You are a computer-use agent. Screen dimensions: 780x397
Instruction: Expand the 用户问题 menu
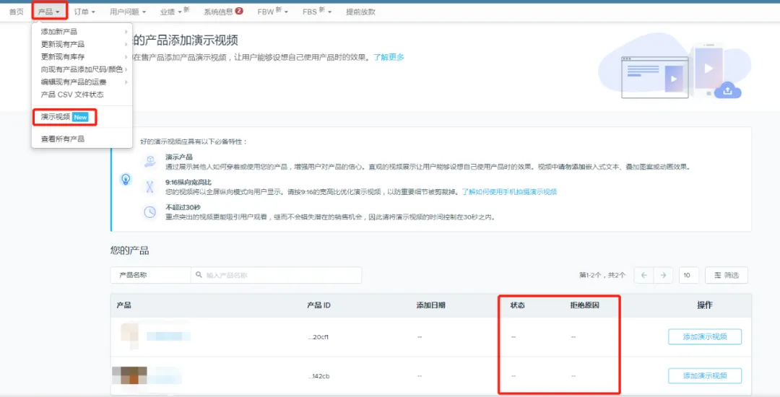tap(128, 12)
